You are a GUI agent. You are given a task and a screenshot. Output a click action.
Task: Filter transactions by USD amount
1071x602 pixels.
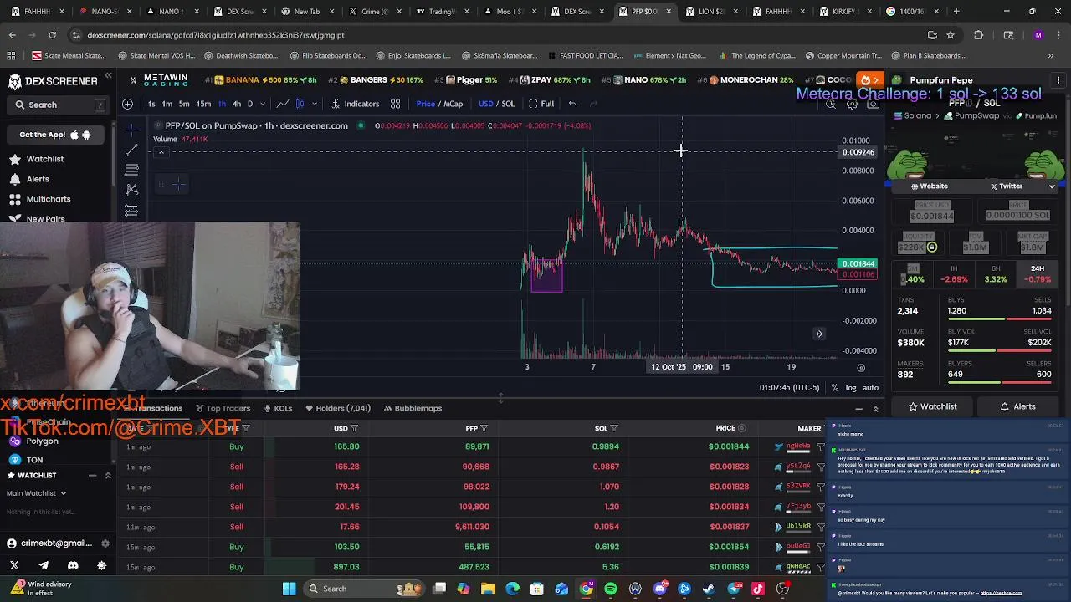(x=354, y=429)
